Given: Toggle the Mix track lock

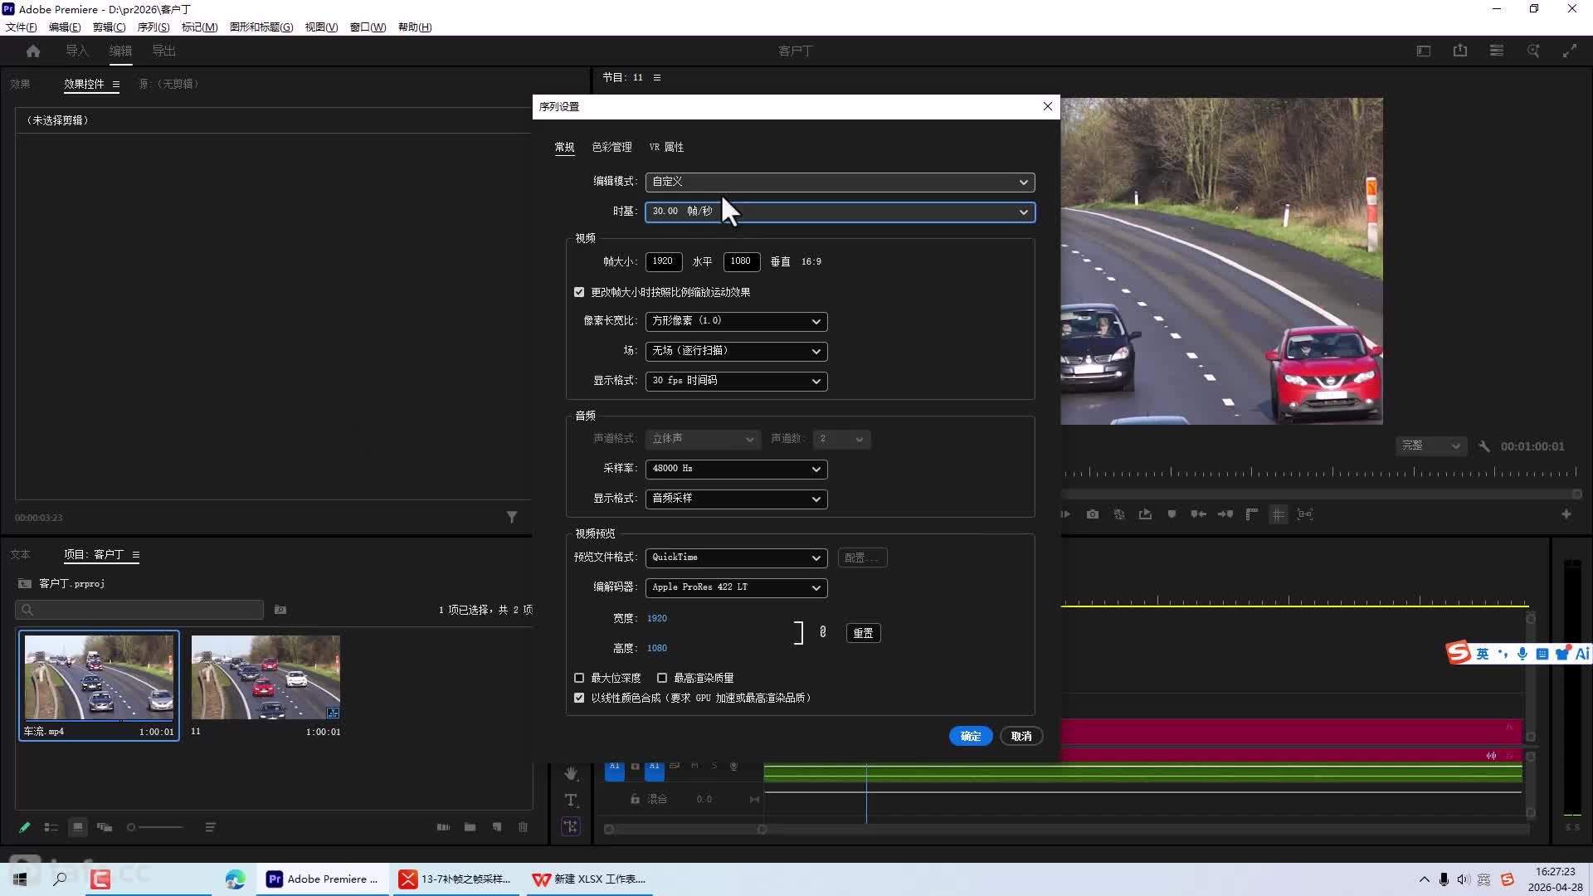Looking at the screenshot, I should click(x=635, y=799).
